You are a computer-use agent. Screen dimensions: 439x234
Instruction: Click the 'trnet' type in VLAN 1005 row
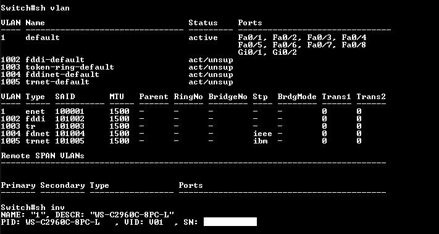38,141
